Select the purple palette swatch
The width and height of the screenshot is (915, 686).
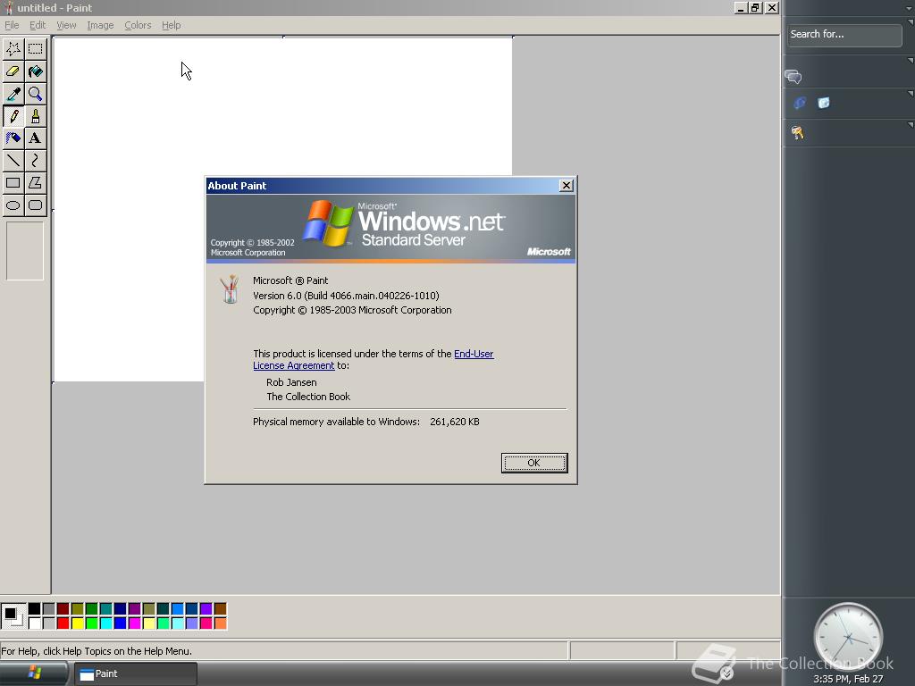click(x=134, y=609)
